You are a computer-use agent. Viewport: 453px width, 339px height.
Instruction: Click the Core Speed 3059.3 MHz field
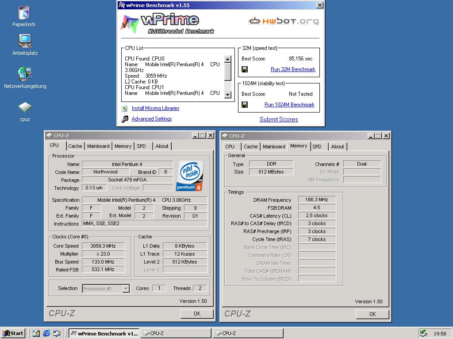(103, 246)
